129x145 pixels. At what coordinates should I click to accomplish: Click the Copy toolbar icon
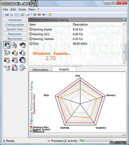[16, 14]
